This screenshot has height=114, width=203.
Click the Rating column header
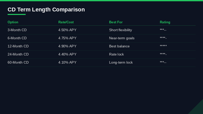pyautogui.click(x=165, y=22)
